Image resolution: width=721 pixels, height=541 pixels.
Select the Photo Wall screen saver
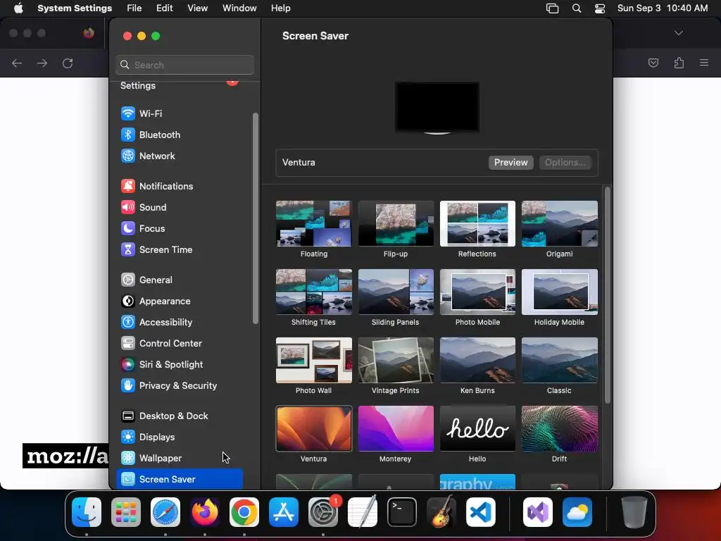[x=314, y=360]
